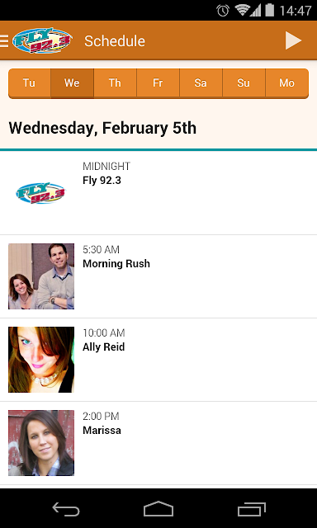Switch to the Th day tab
The image size is (317, 528).
pos(115,83)
